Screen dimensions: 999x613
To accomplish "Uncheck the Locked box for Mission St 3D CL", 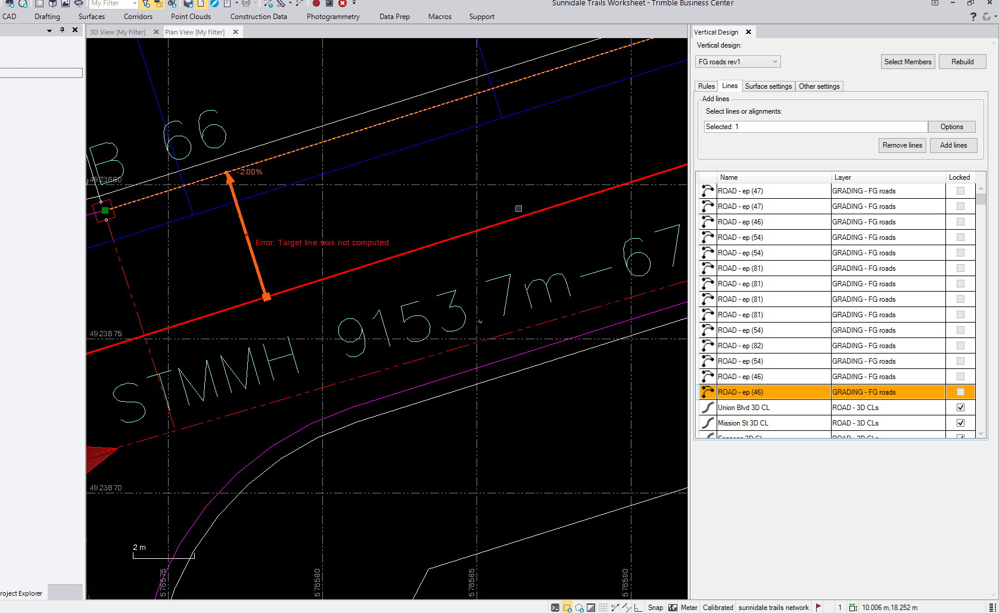I will tap(960, 423).
